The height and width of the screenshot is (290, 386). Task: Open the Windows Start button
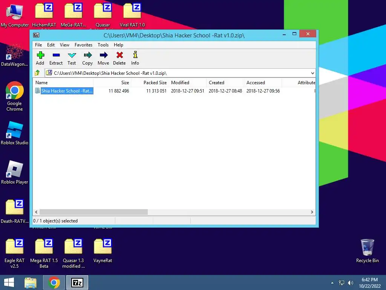click(x=9, y=282)
